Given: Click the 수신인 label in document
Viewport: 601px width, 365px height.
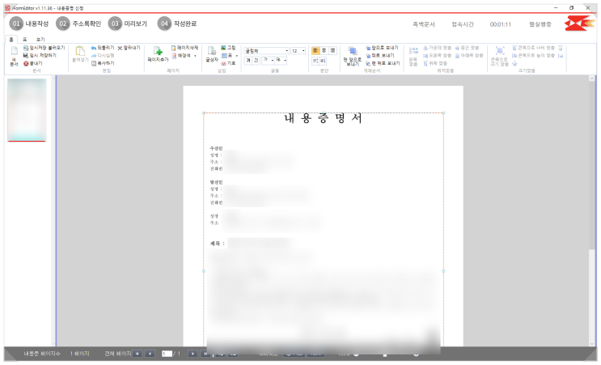Looking at the screenshot, I should pos(216,148).
